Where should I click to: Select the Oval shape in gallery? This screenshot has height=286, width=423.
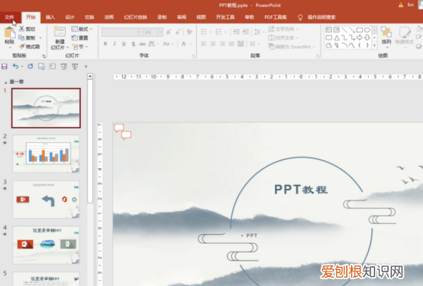coord(367,30)
